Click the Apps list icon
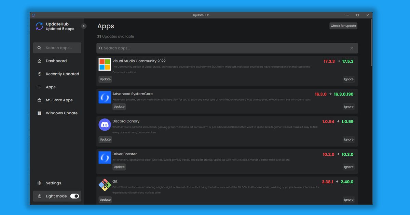The image size is (410, 215). (x=39, y=87)
